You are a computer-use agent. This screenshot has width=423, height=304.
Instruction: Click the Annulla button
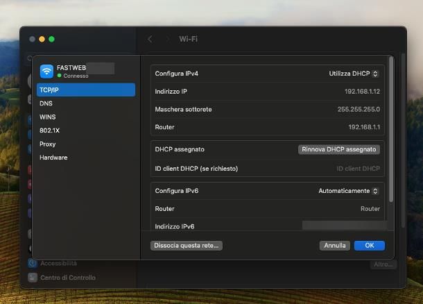(x=335, y=246)
